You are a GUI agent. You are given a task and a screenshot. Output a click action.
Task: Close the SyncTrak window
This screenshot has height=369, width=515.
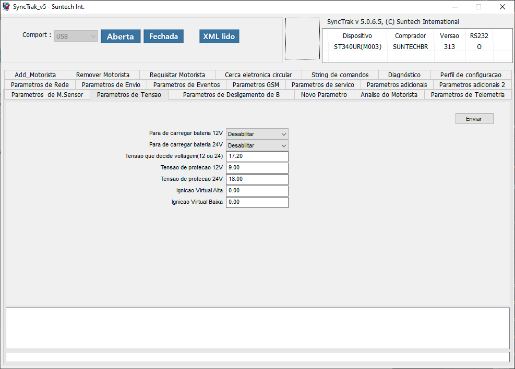point(502,7)
